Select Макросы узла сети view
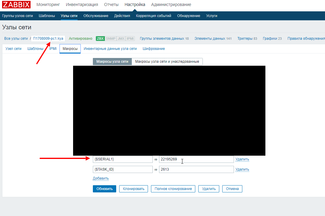Screen dimensions: 325x216 point(112,61)
